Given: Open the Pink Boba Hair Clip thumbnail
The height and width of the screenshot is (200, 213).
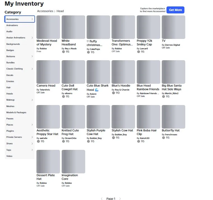Looking at the screenshot, I should (x=149, y=117).
